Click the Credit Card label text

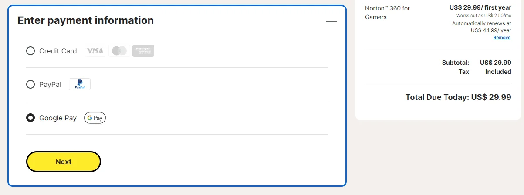coord(58,51)
